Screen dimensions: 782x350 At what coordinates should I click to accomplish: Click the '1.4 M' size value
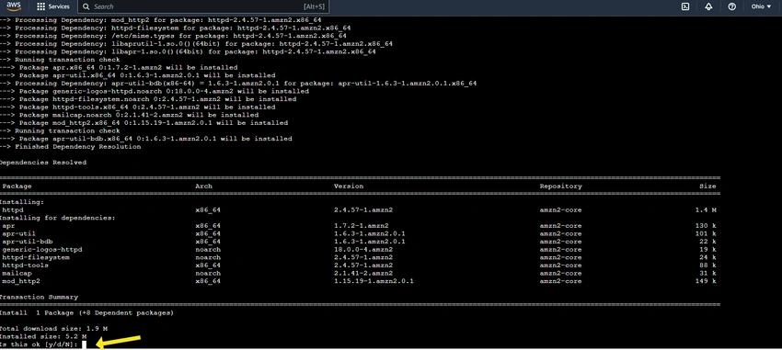[x=706, y=210]
